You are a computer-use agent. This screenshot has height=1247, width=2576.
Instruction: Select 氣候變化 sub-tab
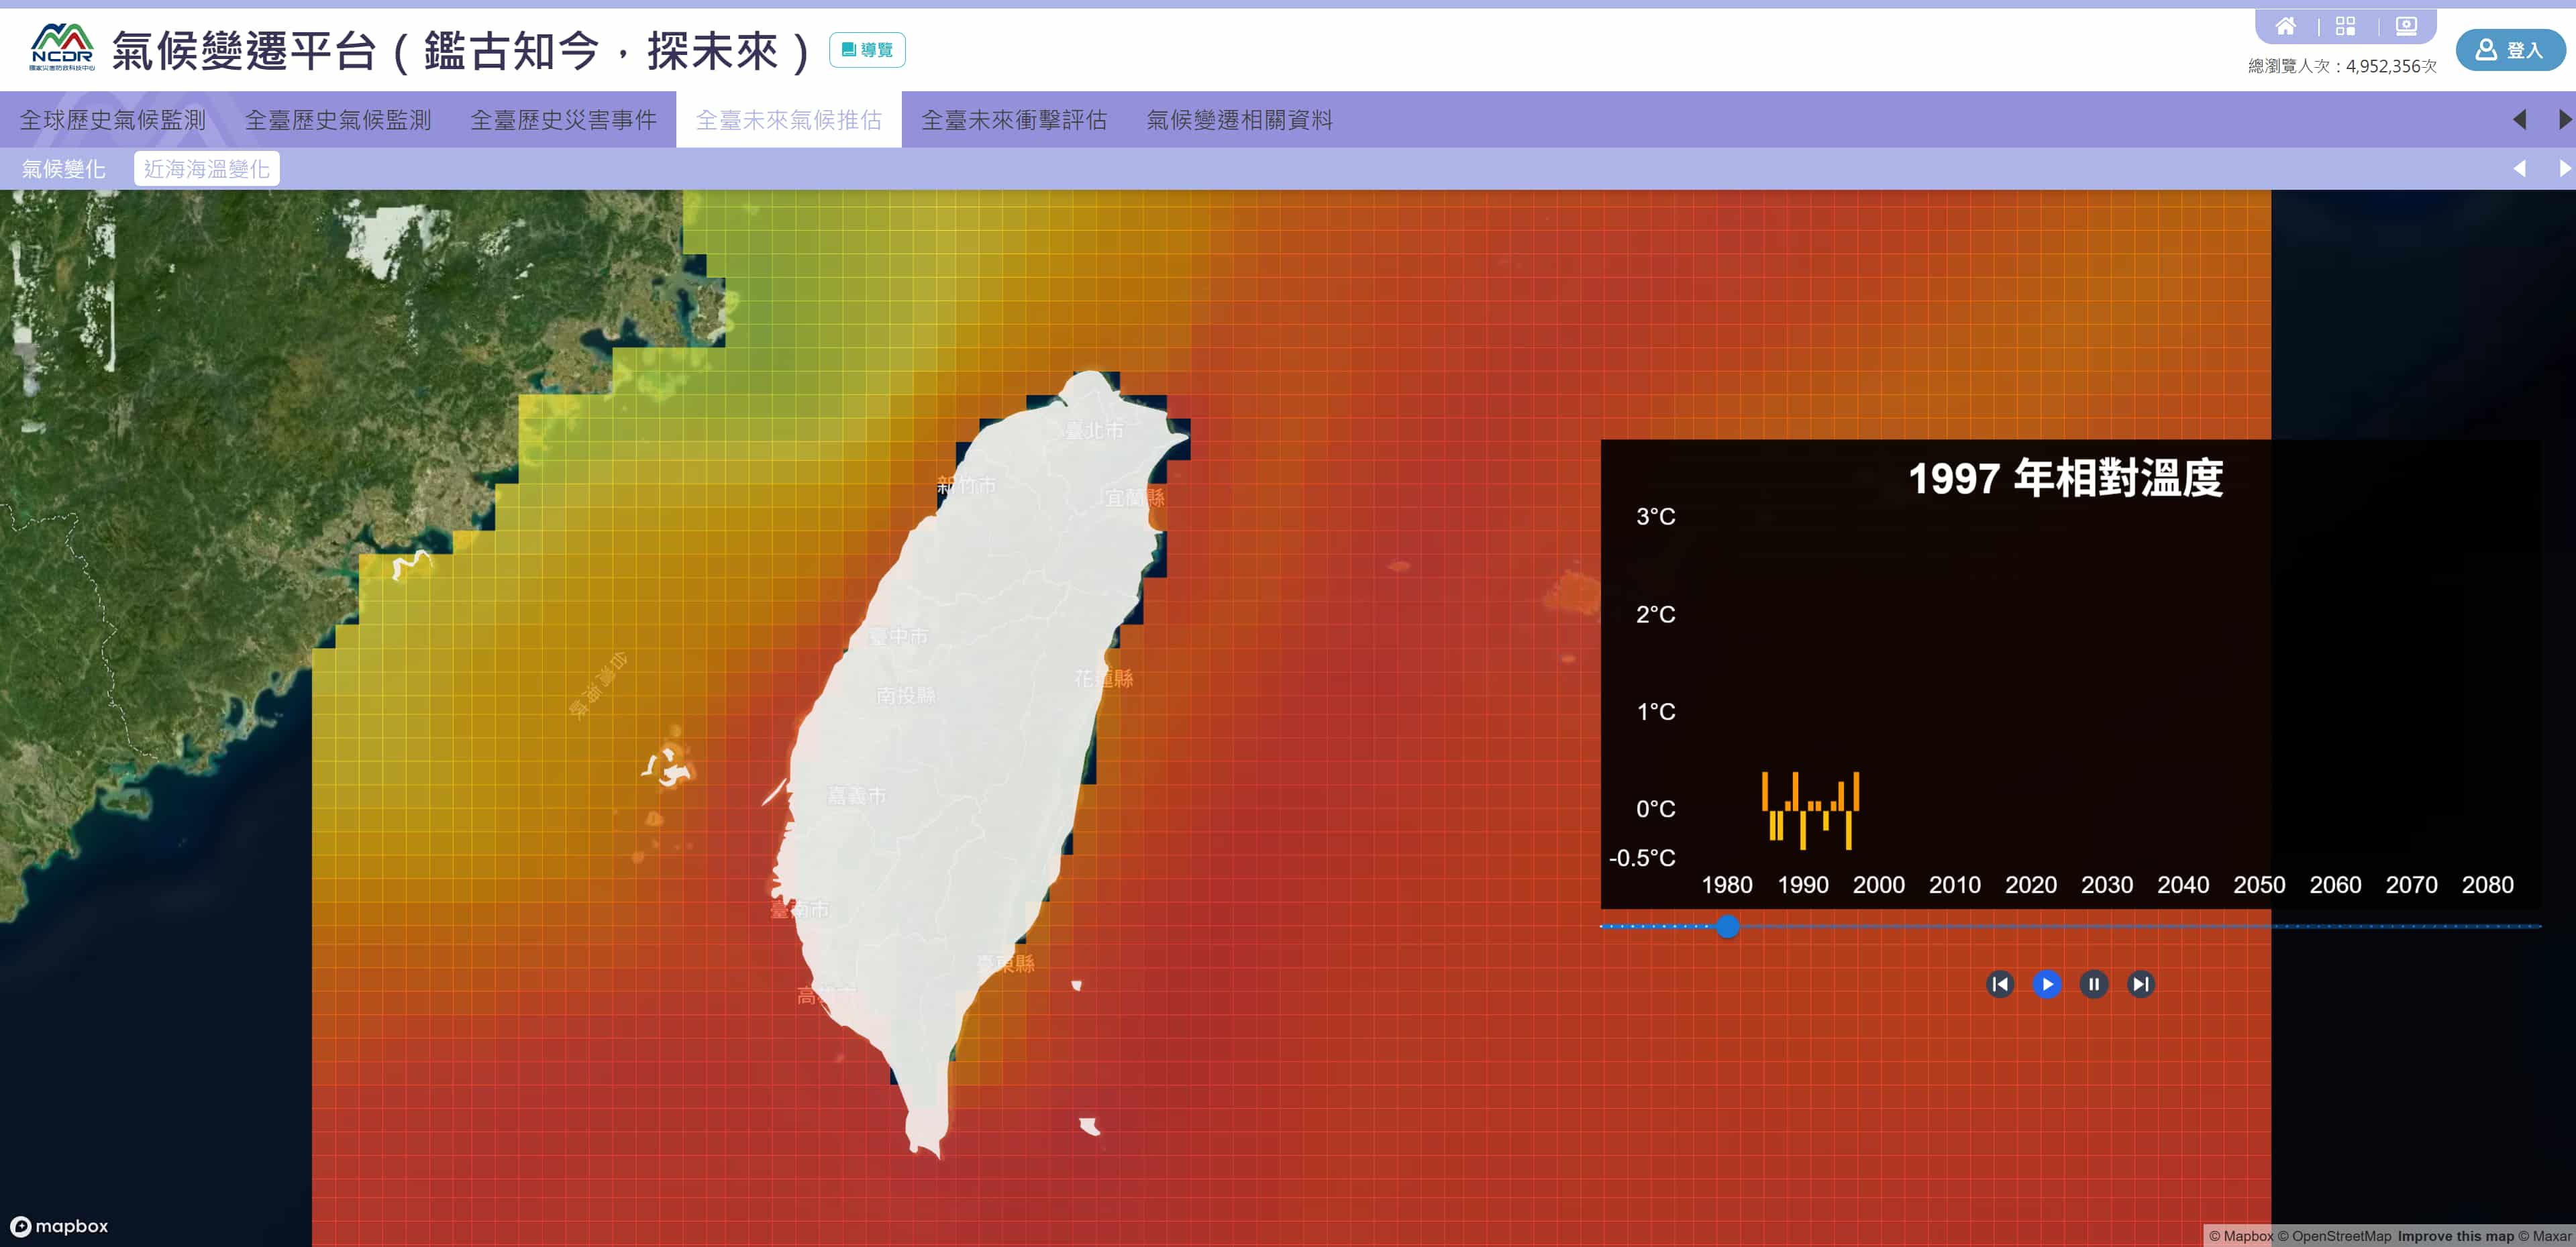tap(63, 169)
